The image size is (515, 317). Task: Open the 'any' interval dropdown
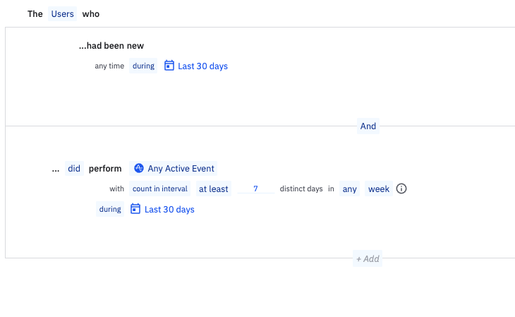[350, 189]
